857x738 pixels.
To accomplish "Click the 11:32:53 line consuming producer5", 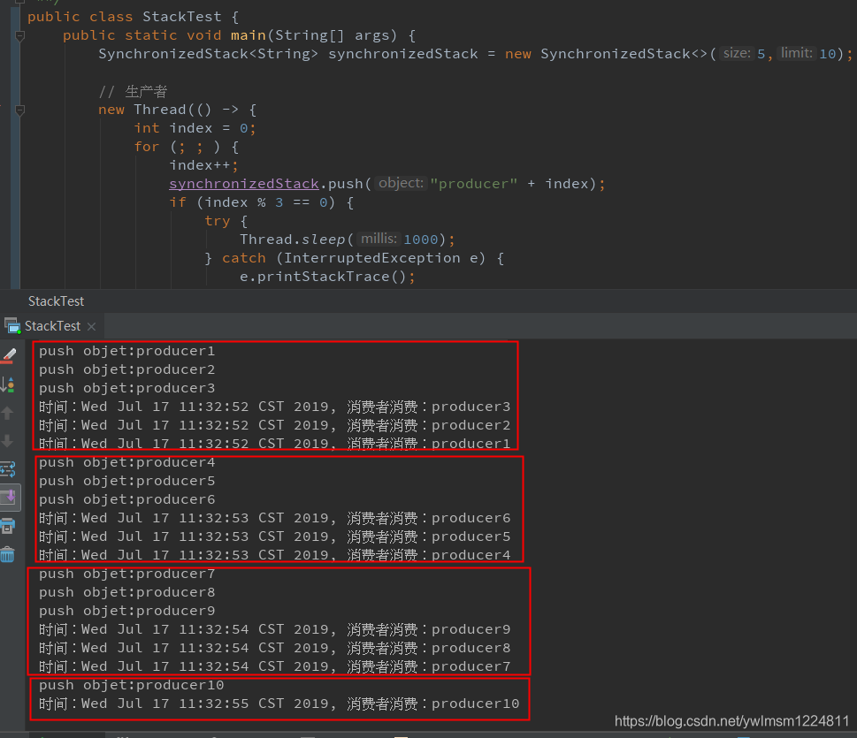I will [x=274, y=537].
